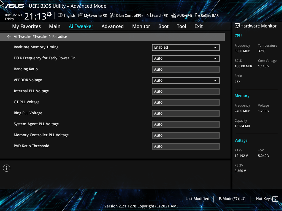Click FCLK Frequency for Early Power On label
The image size is (282, 211).
coord(45,58)
